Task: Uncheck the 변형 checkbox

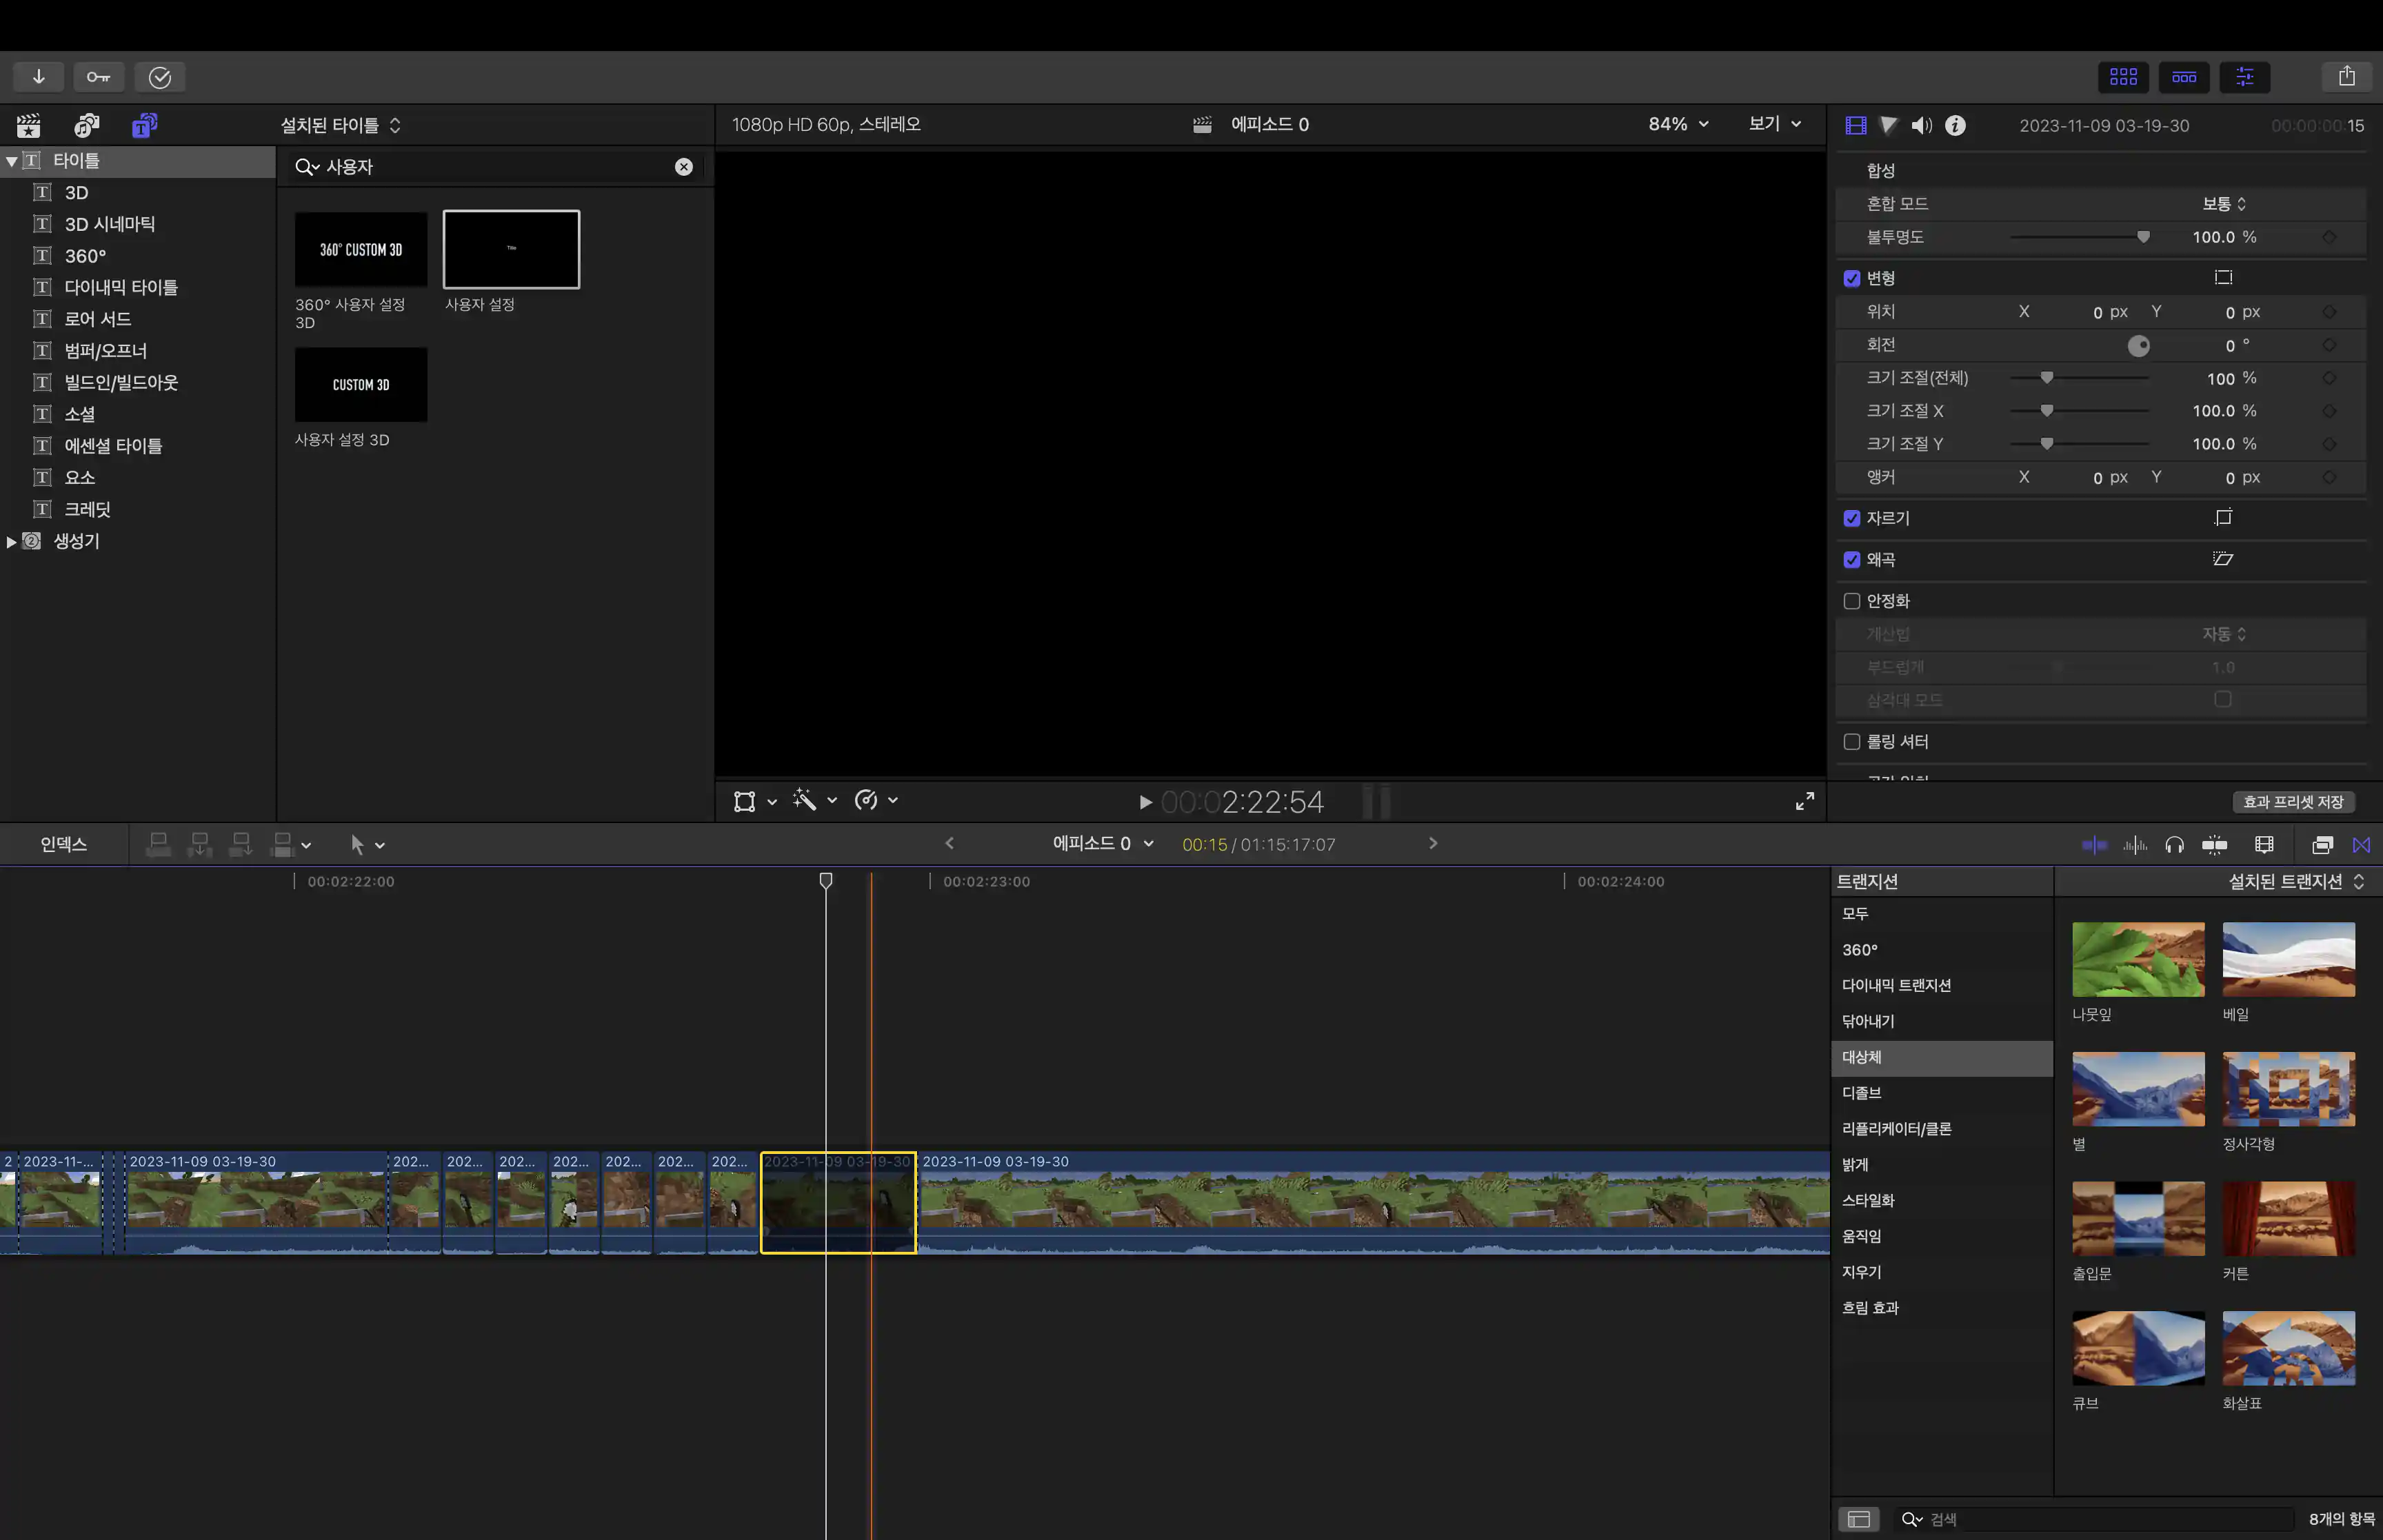Action: 1852,278
